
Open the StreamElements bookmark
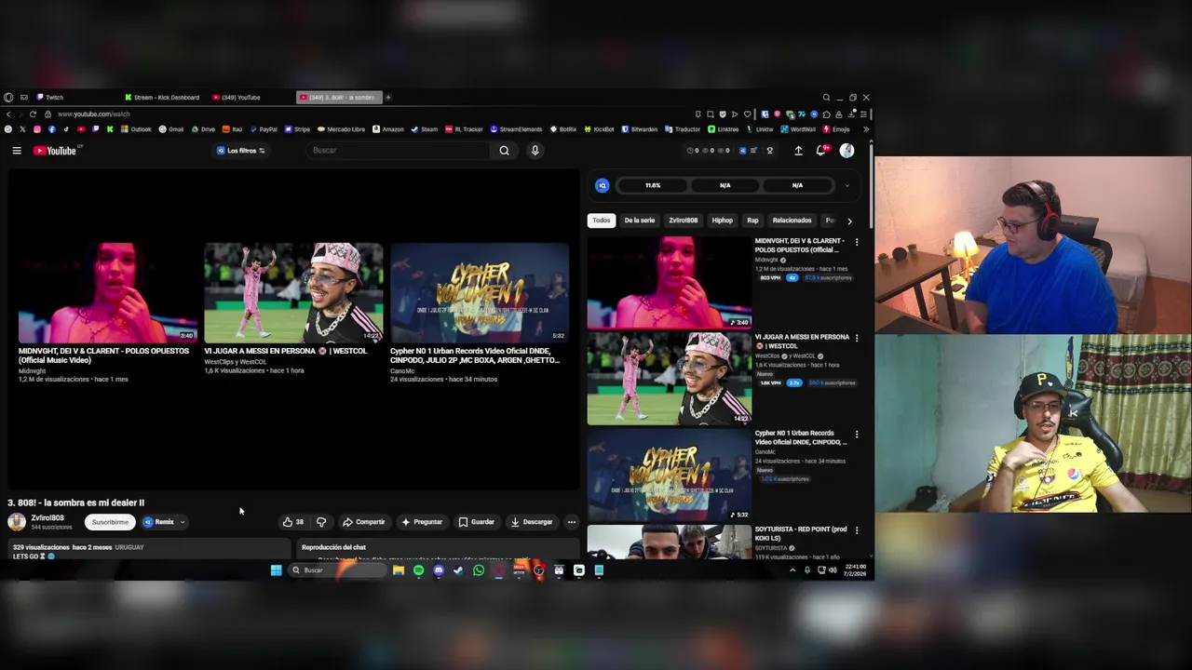[516, 129]
